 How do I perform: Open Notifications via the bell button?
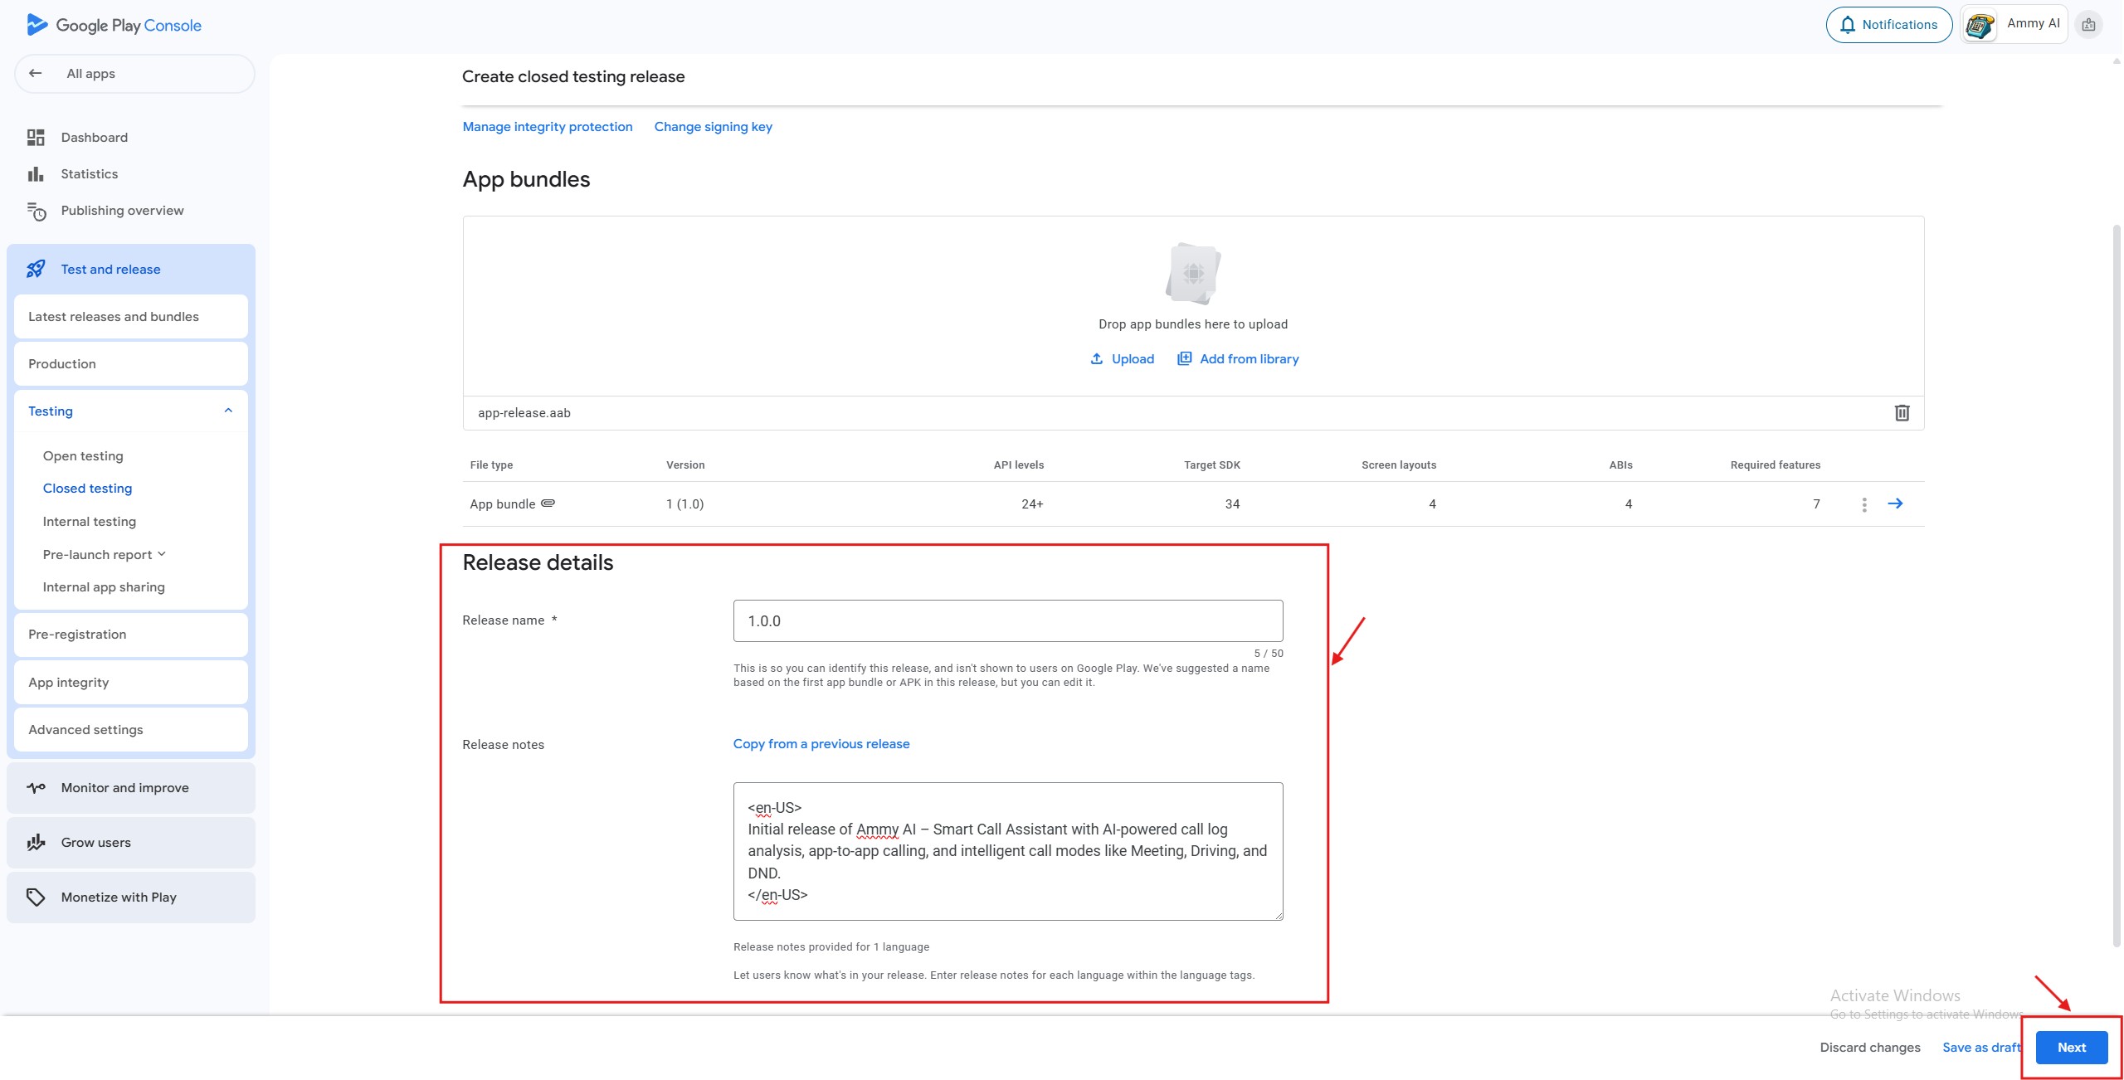(1888, 25)
